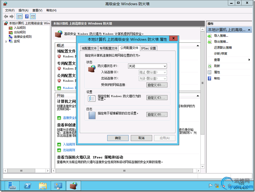
Task: Click the Back arrow toolbar icon
Action: pyautogui.click(x=6, y=17)
